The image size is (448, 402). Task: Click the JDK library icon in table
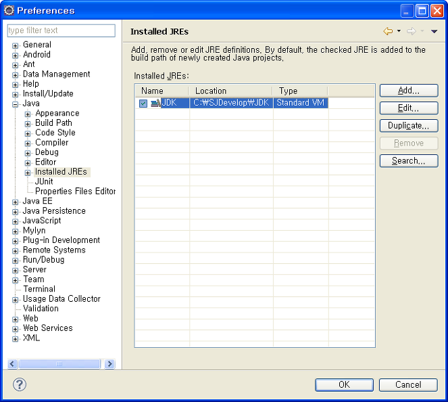pyautogui.click(x=156, y=103)
